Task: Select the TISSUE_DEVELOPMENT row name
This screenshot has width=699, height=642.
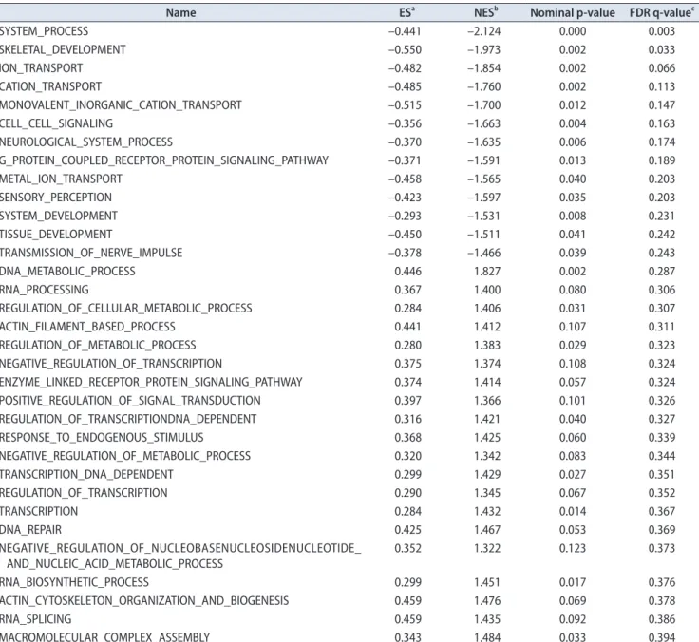Action: [x=56, y=235]
